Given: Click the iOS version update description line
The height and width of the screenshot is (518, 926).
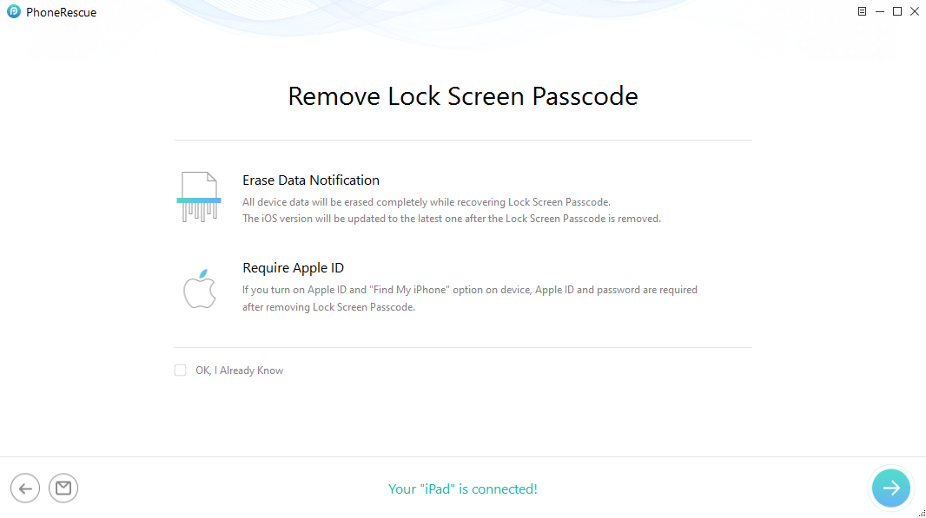Looking at the screenshot, I should tap(452, 219).
